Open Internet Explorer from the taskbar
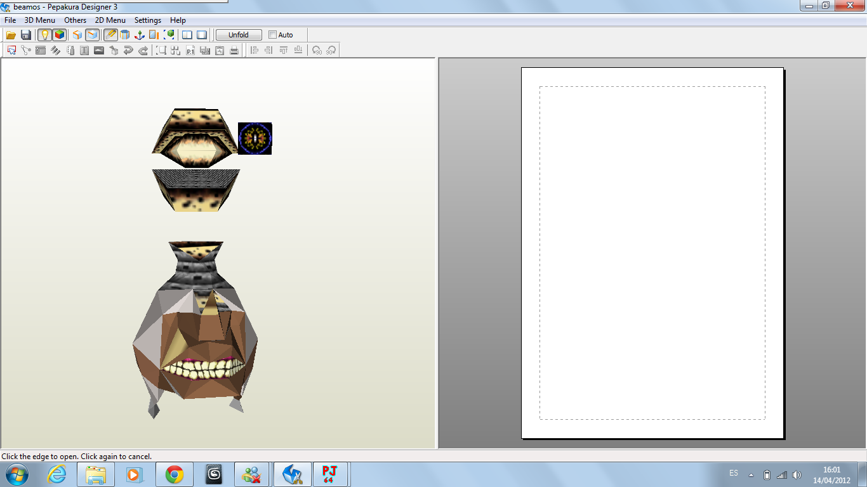 pyautogui.click(x=56, y=474)
